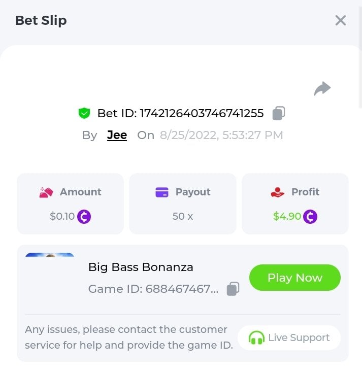Click the green headset support icon

(x=256, y=337)
